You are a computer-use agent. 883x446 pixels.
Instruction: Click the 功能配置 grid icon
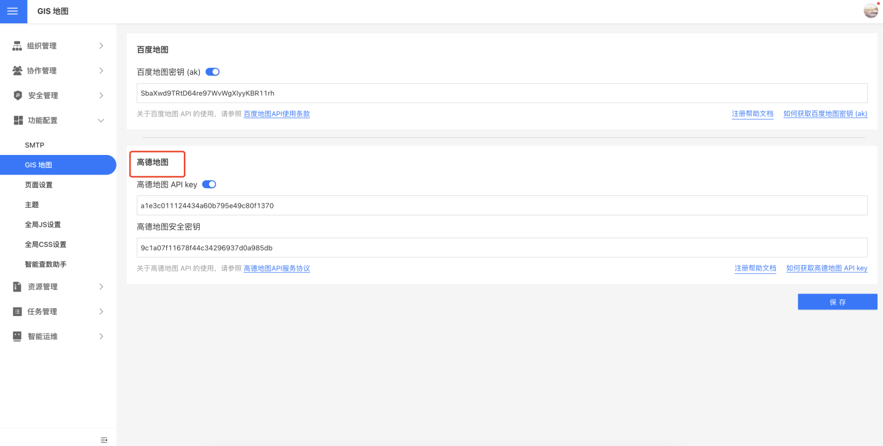18,121
